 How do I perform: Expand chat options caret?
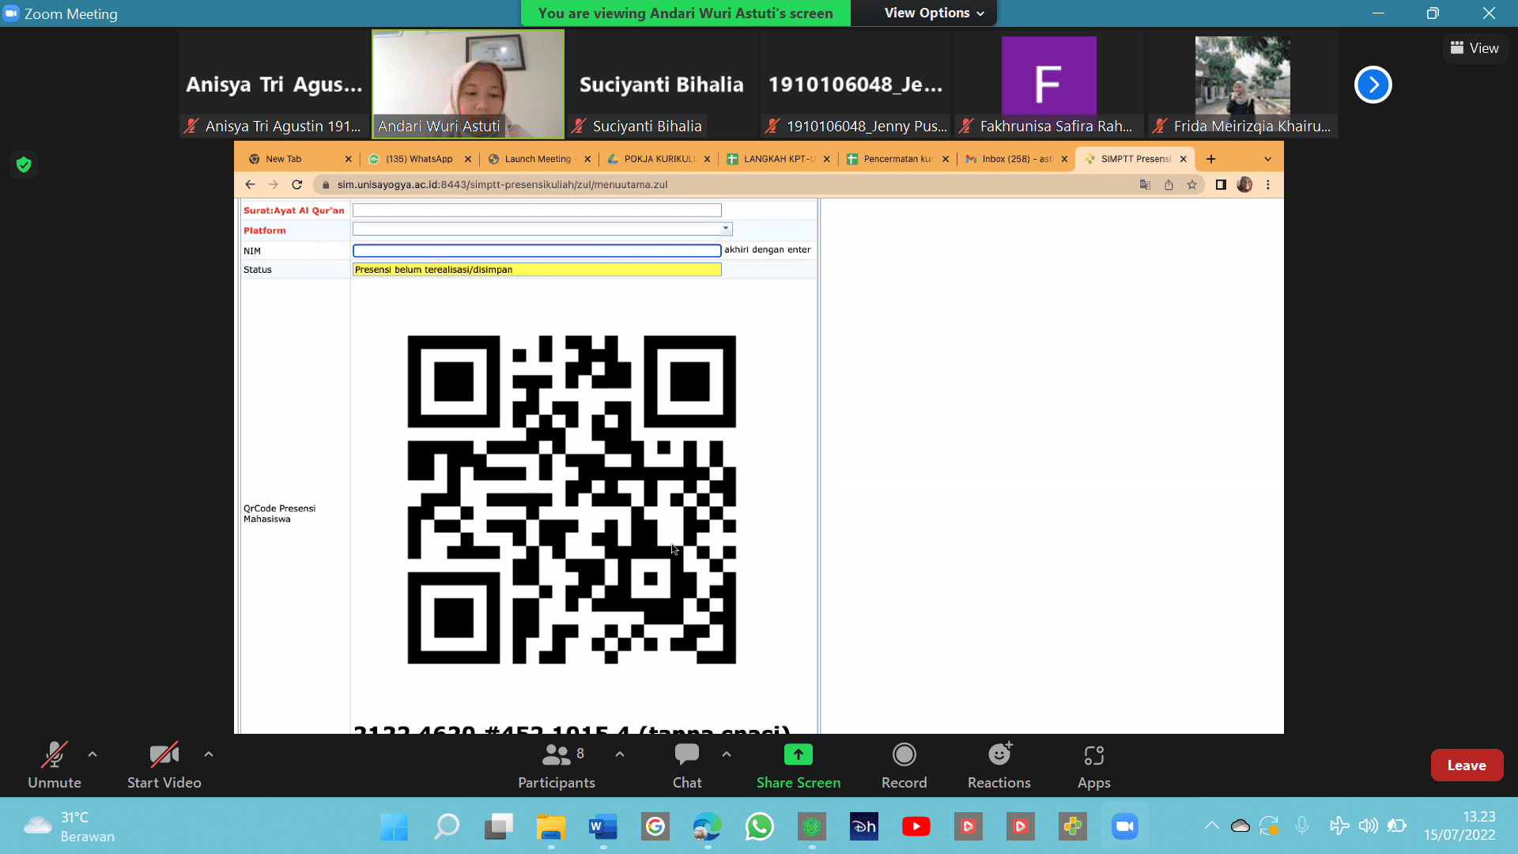(727, 754)
